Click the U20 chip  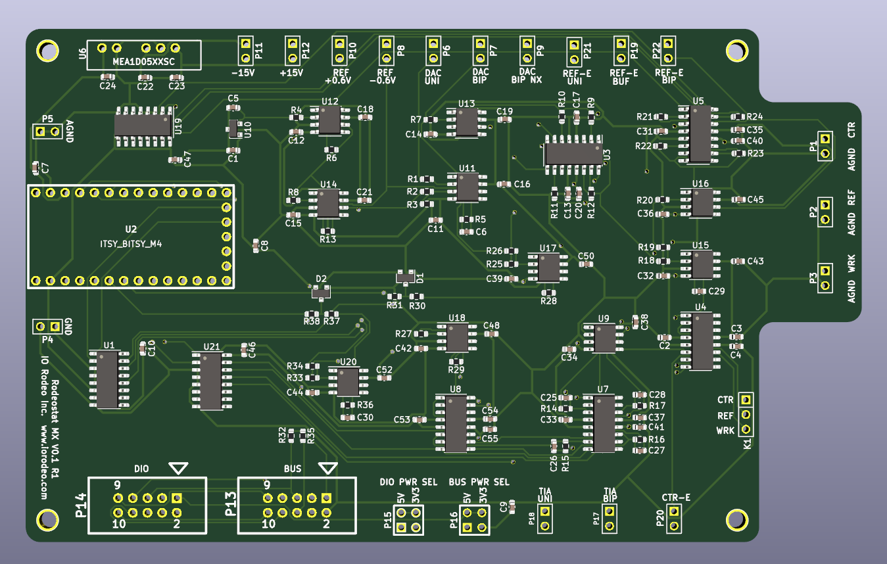pos(348,382)
